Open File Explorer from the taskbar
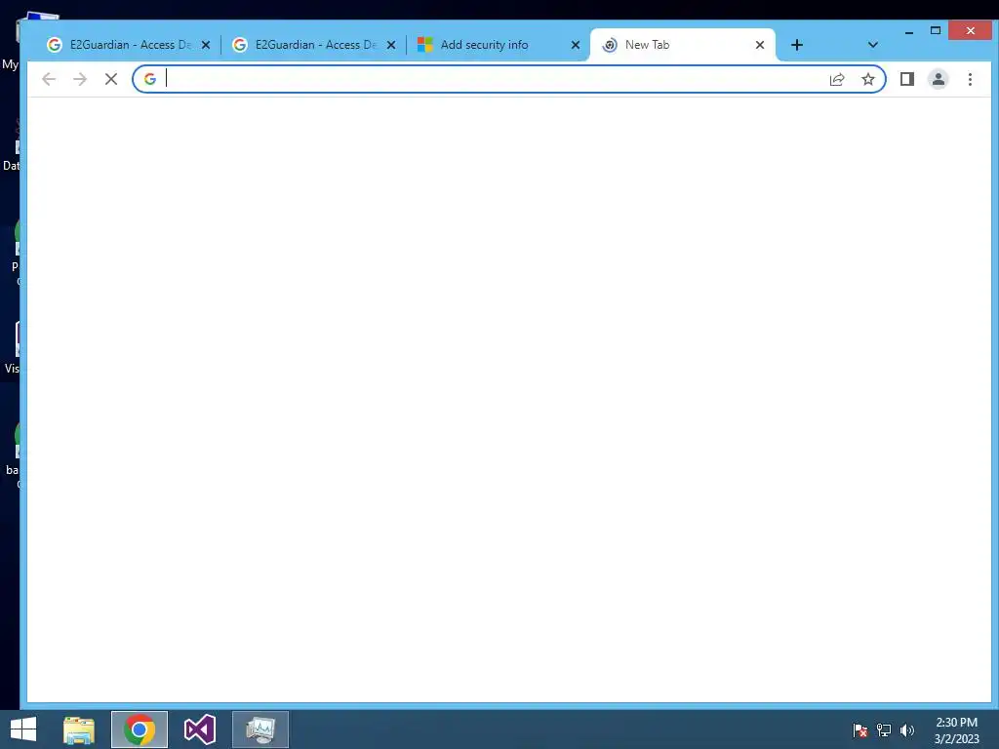The width and height of the screenshot is (999, 749). [79, 729]
